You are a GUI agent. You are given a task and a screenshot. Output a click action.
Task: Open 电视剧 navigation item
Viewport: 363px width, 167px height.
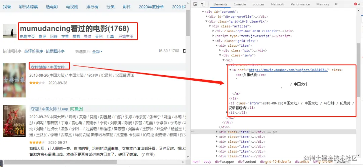pyautogui.click(x=72, y=7)
